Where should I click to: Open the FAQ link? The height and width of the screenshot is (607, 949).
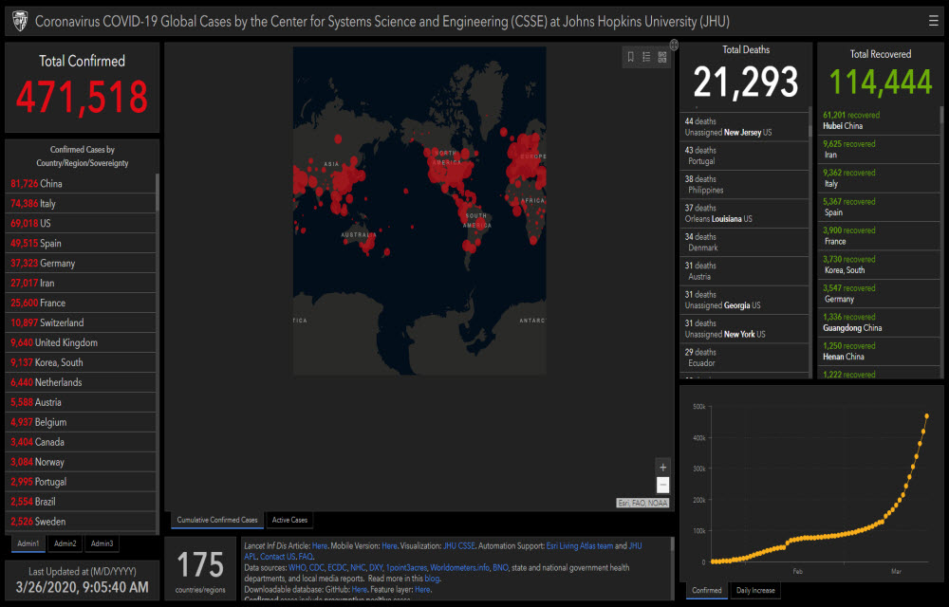coord(306,557)
